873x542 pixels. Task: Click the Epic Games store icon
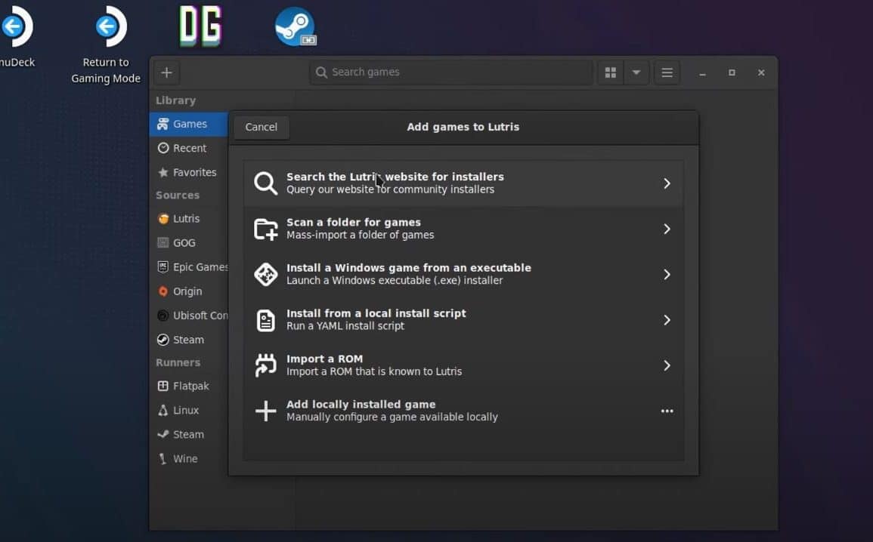tap(163, 266)
